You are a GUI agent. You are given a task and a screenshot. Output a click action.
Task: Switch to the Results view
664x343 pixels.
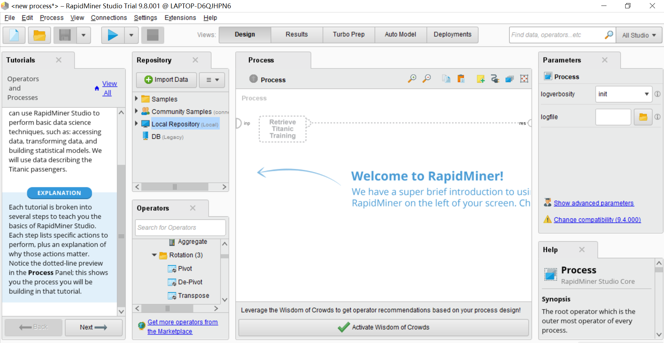point(296,35)
